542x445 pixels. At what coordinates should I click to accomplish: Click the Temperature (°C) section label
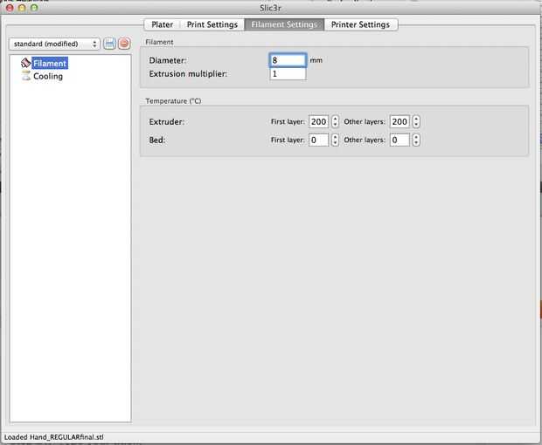coord(173,100)
